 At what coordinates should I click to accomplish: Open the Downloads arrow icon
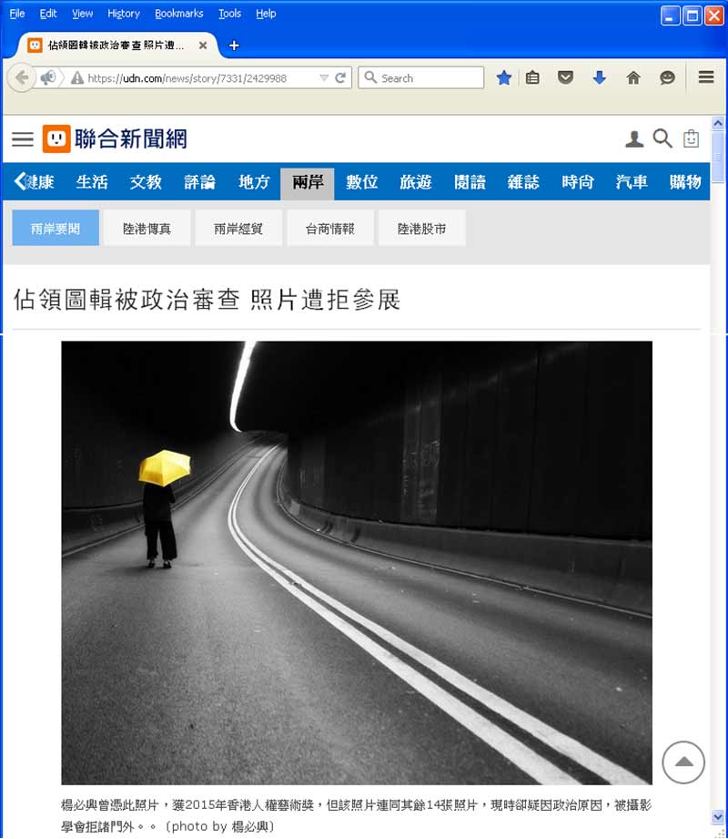599,78
